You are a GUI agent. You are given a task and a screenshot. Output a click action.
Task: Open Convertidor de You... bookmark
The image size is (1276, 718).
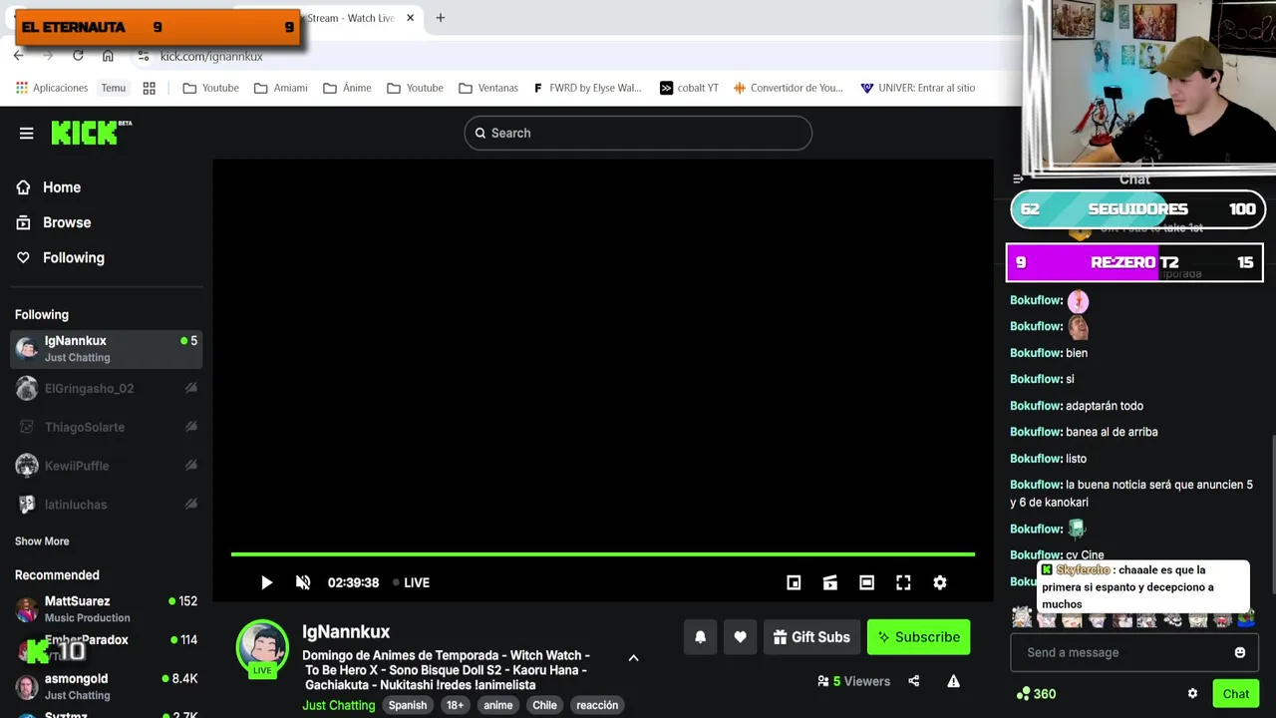(788, 88)
